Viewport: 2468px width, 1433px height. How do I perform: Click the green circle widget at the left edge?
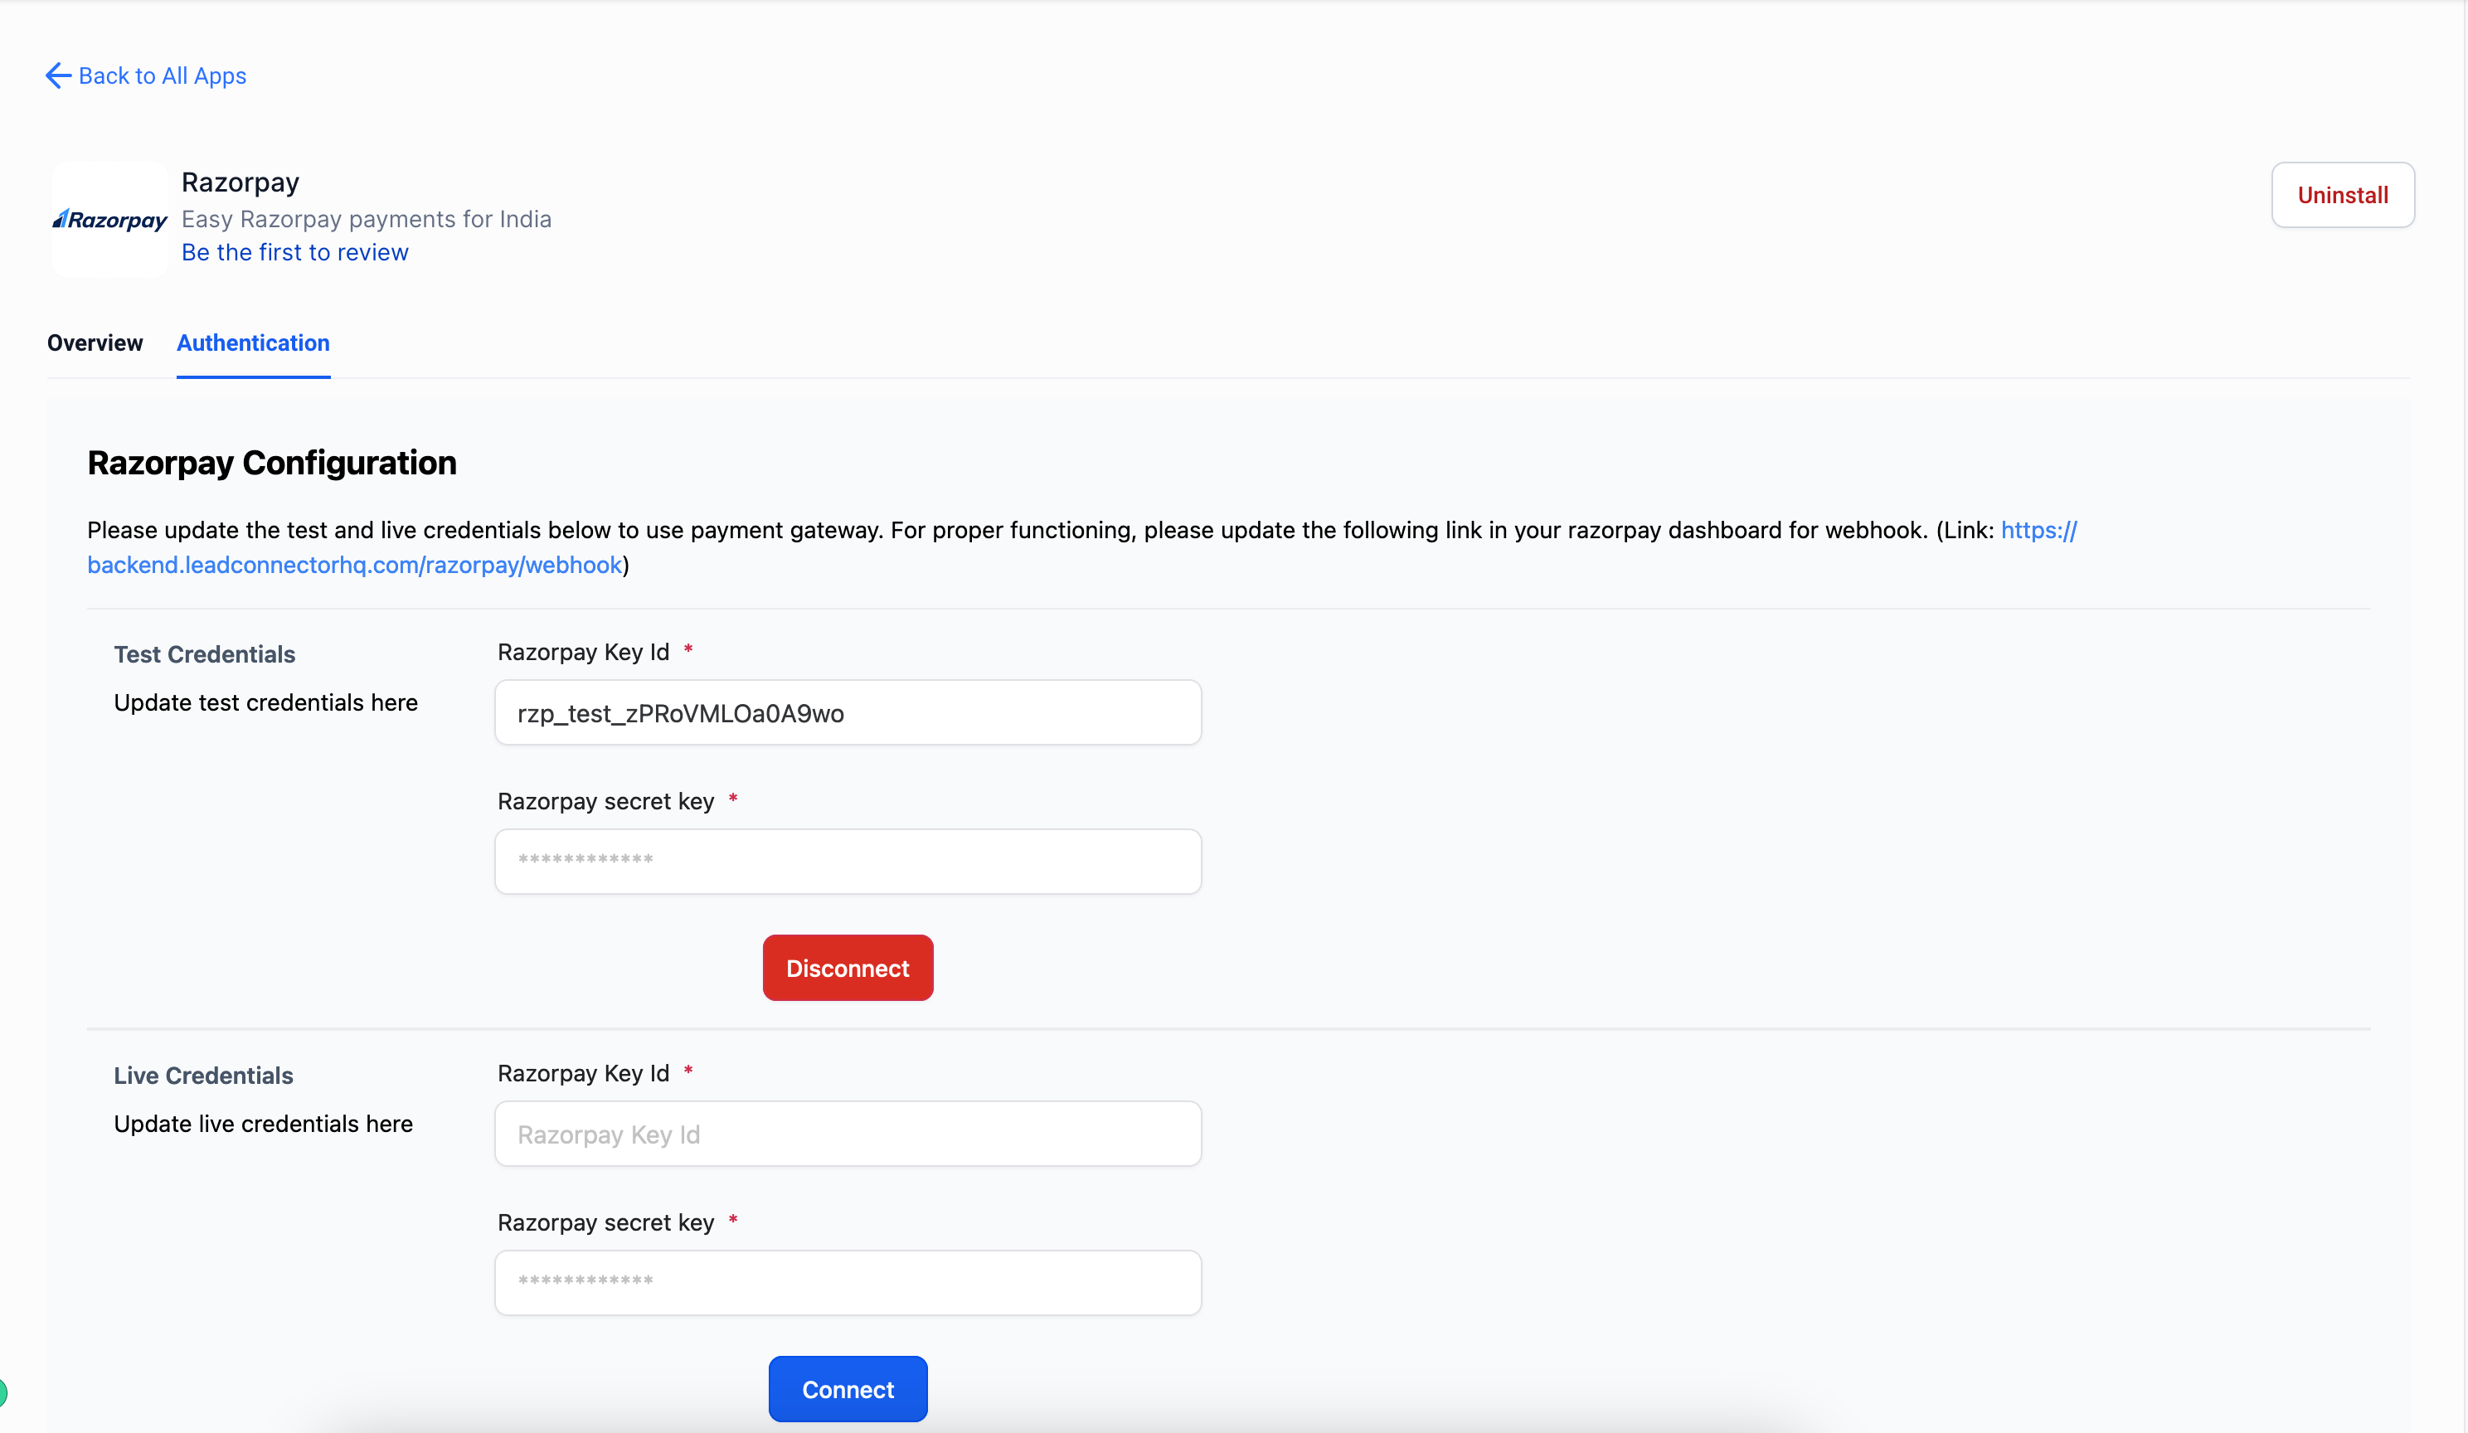click(x=3, y=1392)
